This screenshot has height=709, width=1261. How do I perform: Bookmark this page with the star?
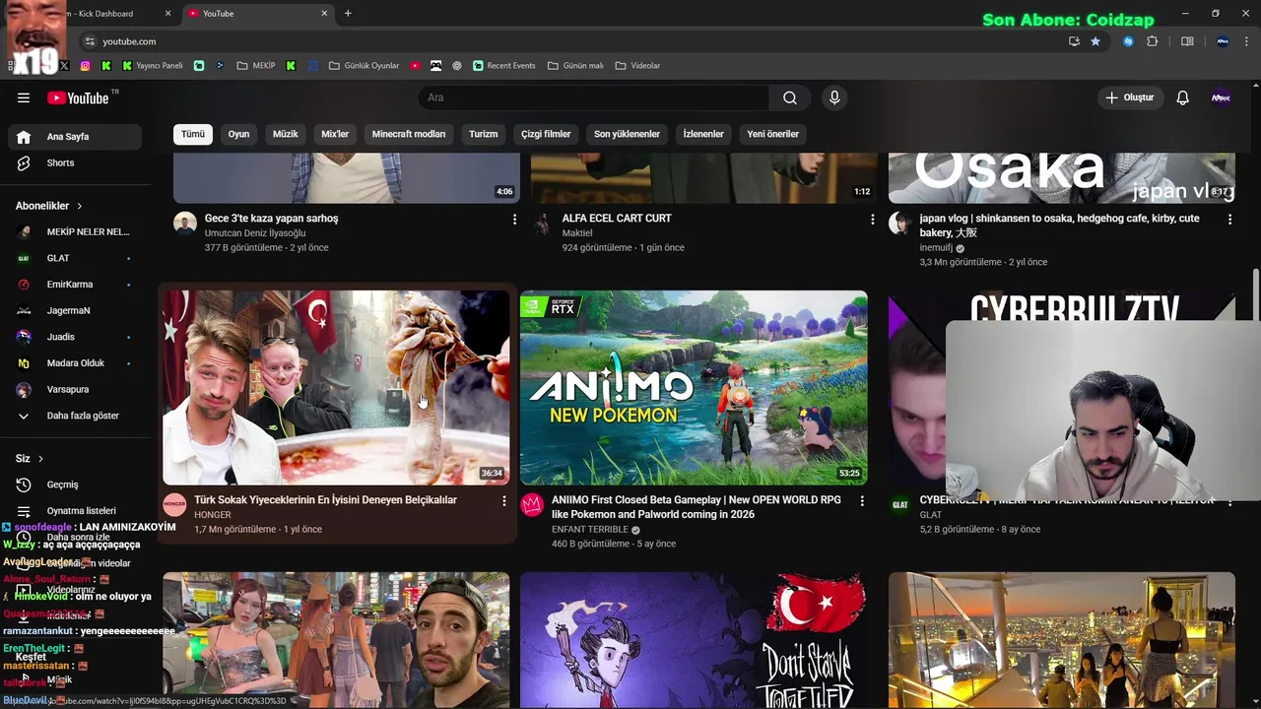pos(1095,41)
